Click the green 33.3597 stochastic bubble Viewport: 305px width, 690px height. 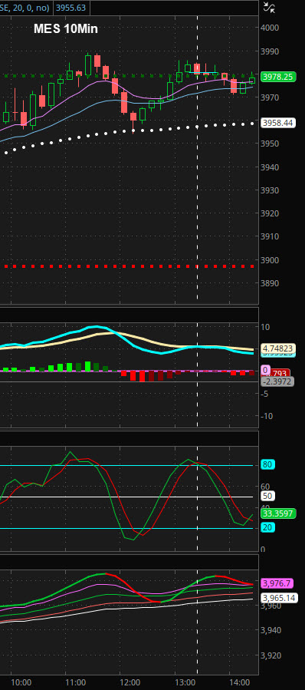point(277,513)
